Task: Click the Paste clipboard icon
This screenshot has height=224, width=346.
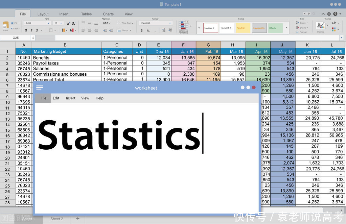Action: [x=5, y=26]
